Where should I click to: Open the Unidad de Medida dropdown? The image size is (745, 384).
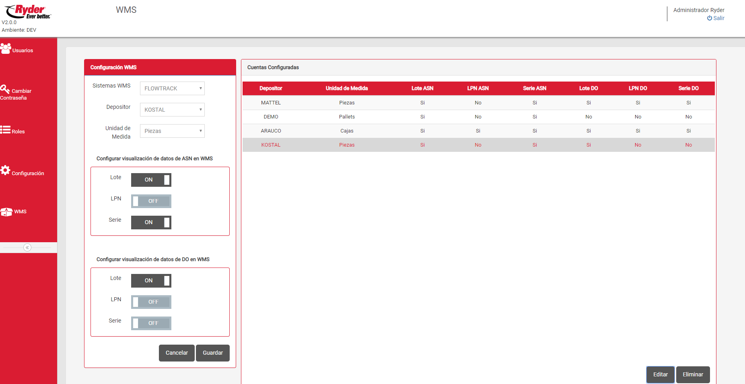coord(172,131)
